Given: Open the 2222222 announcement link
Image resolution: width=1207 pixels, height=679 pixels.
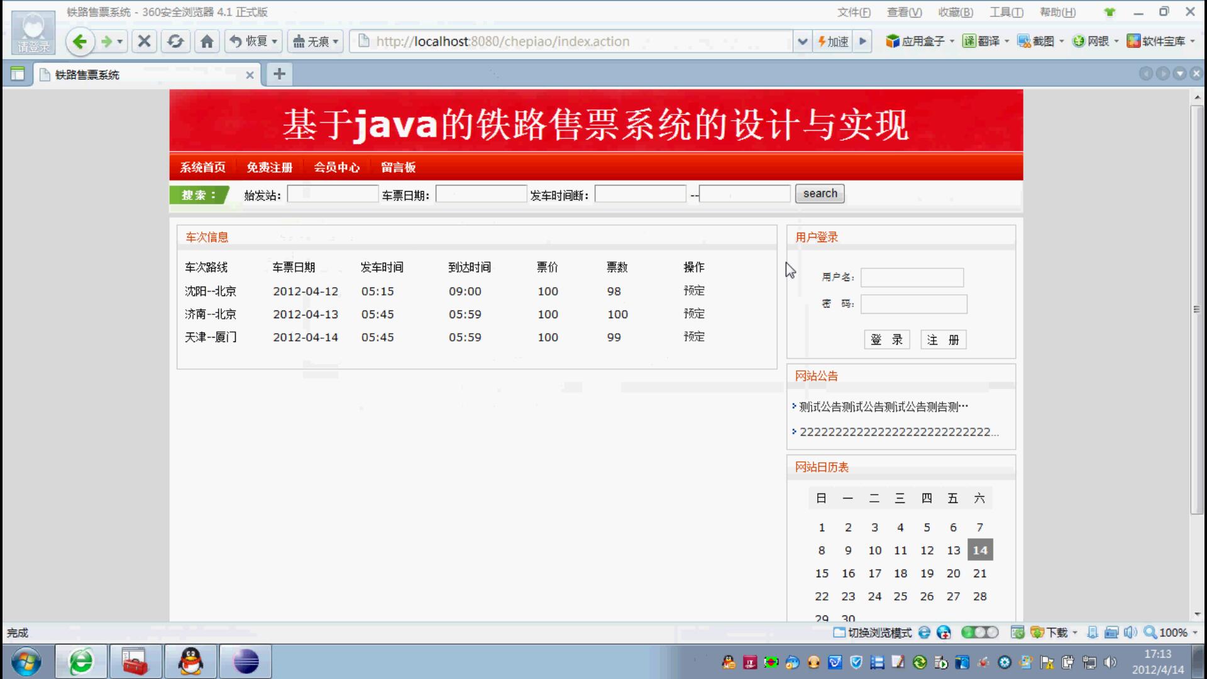Looking at the screenshot, I should click(899, 432).
